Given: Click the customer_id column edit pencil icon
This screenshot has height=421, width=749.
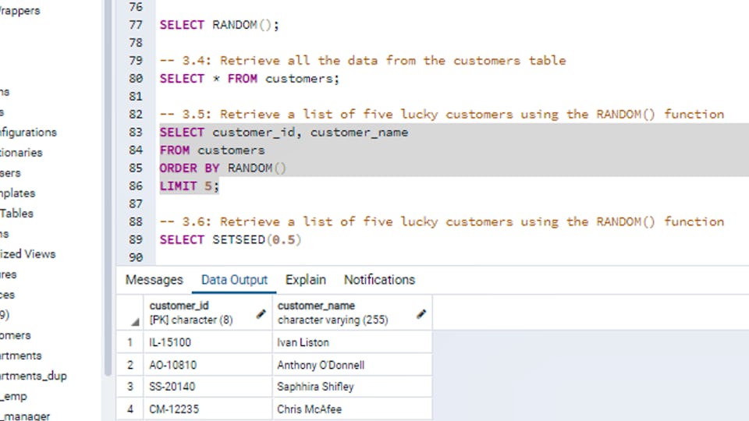Looking at the screenshot, I should [x=261, y=313].
